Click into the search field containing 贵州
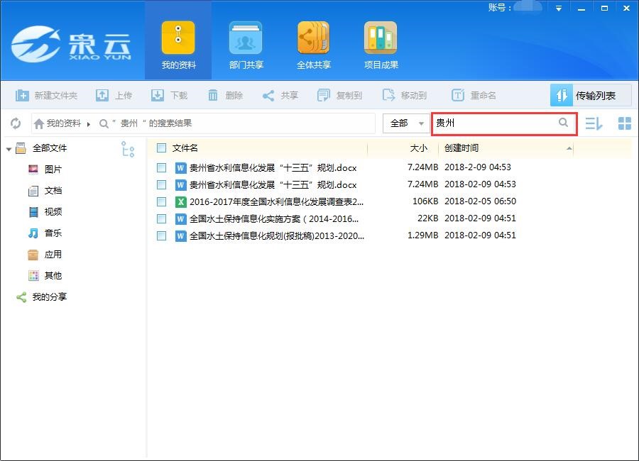 (x=493, y=123)
